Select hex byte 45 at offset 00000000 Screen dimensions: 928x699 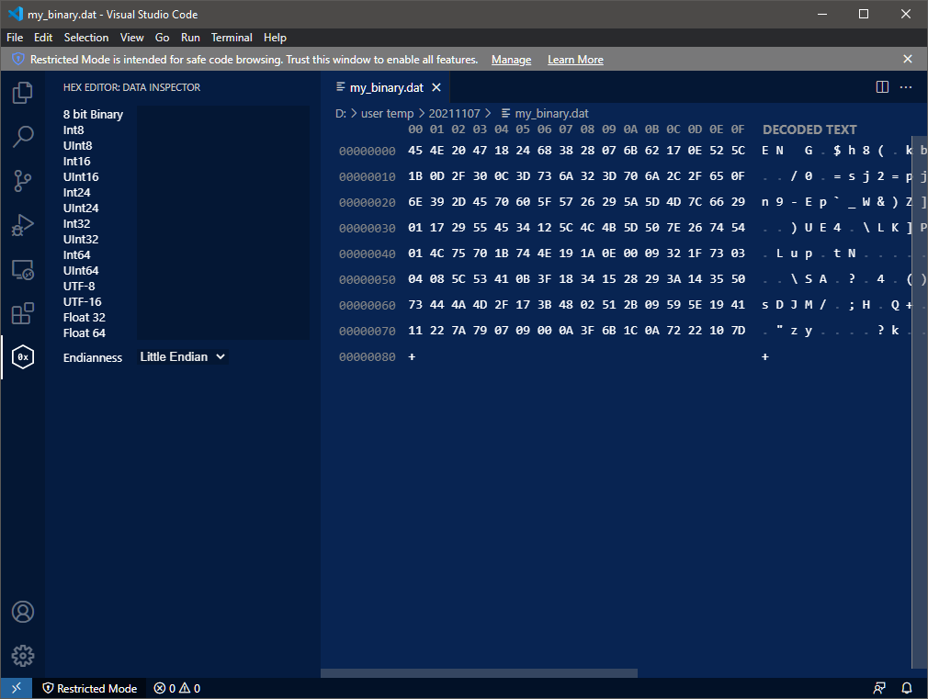click(415, 151)
